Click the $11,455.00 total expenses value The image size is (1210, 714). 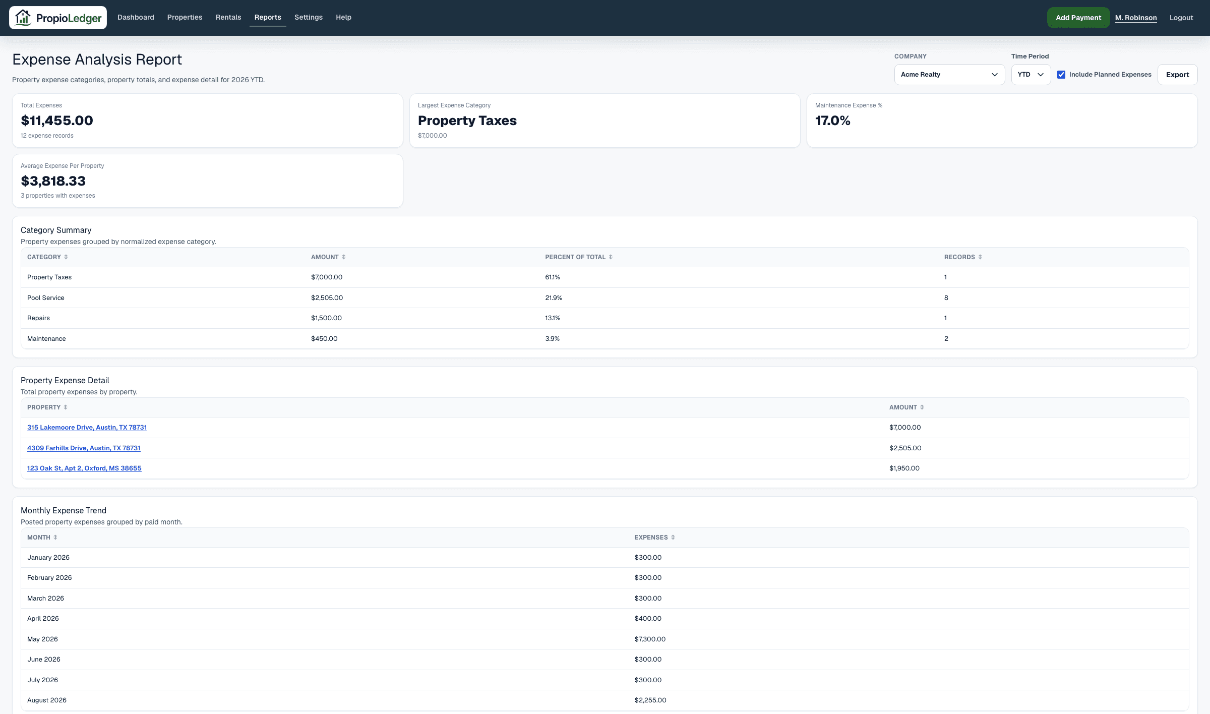[x=57, y=121]
